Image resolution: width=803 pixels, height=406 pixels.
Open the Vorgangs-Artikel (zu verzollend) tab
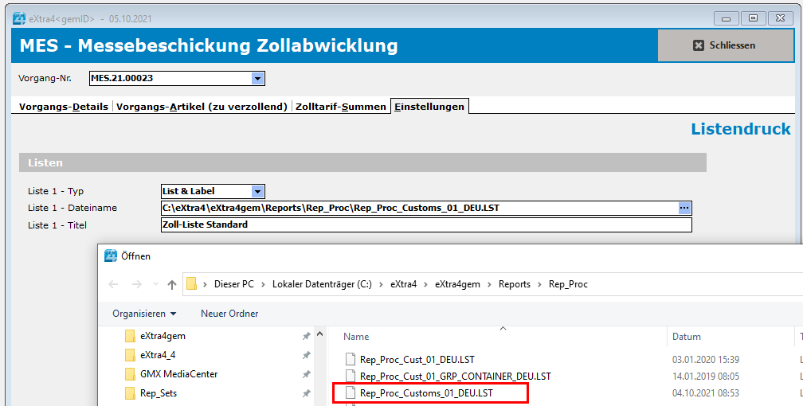[202, 107]
